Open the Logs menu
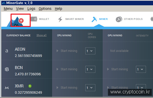153x98 pixels. (x=31, y=9)
